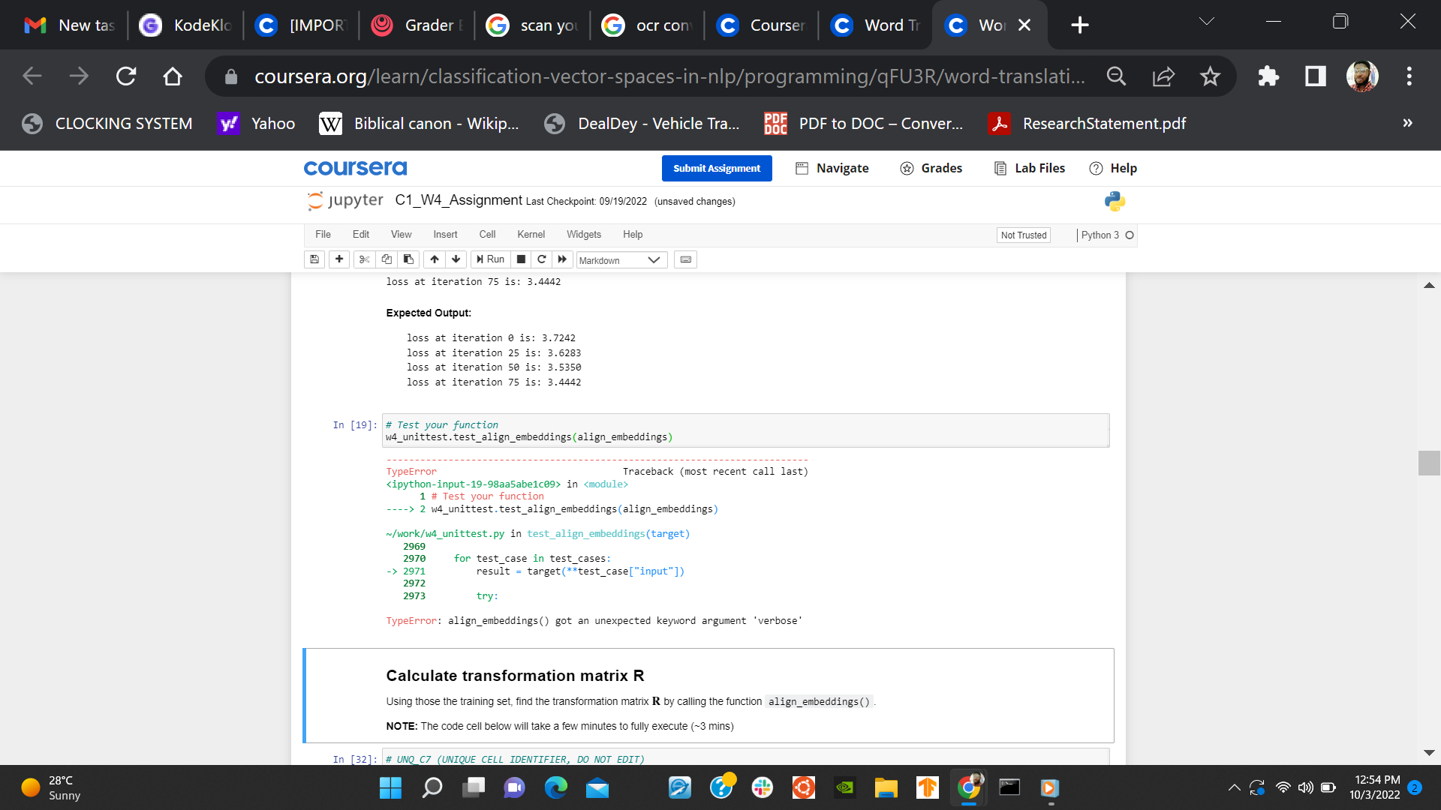The image size is (1441, 810).
Task: Open the Cell menu
Action: coord(487,235)
